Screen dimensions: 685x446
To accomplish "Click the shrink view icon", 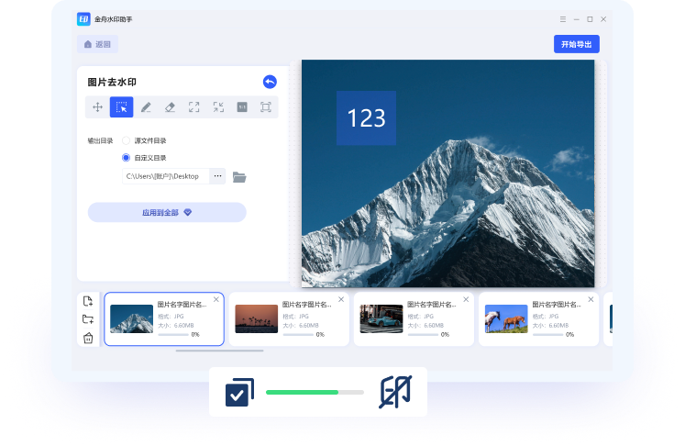I will tap(218, 107).
